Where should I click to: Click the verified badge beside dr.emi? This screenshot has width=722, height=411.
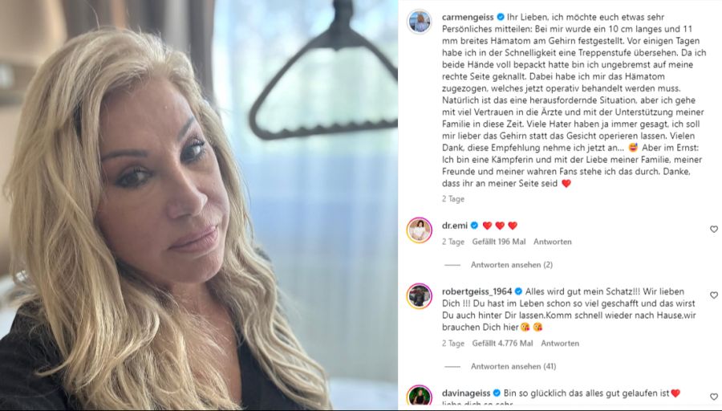click(x=474, y=226)
